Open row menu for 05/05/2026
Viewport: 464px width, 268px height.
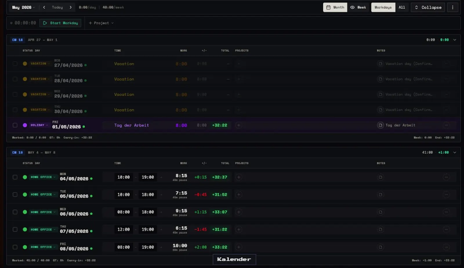click(x=446, y=195)
